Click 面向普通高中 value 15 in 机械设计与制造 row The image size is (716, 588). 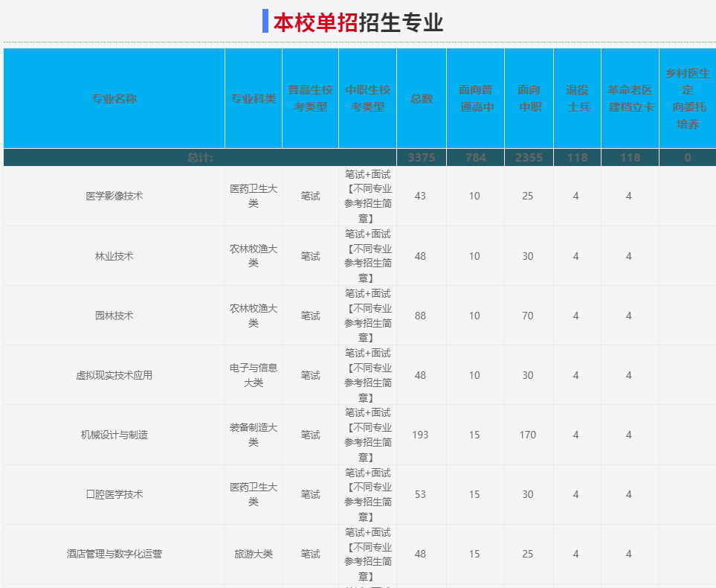[474, 435]
